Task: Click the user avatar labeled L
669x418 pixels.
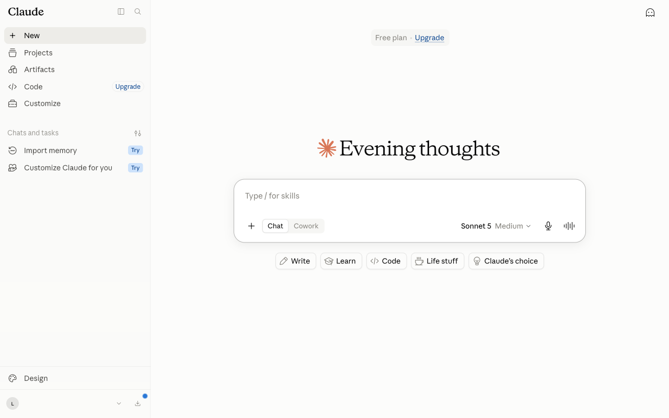Action: [13, 403]
